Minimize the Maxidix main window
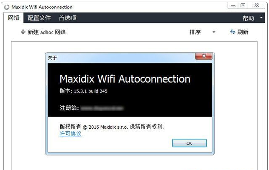The height and width of the screenshot is (170, 269). click(233, 6)
